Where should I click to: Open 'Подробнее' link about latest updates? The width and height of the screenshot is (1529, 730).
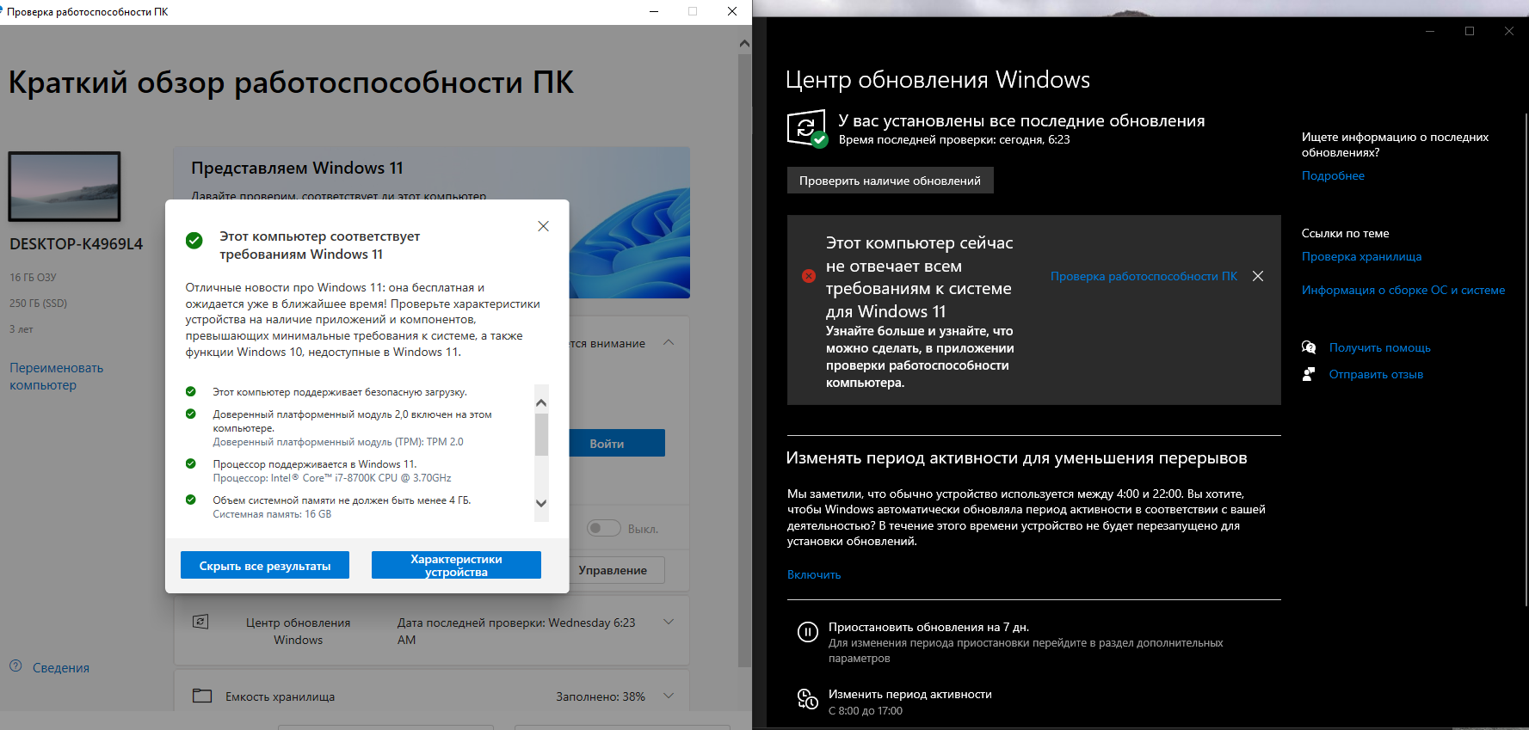tap(1333, 175)
